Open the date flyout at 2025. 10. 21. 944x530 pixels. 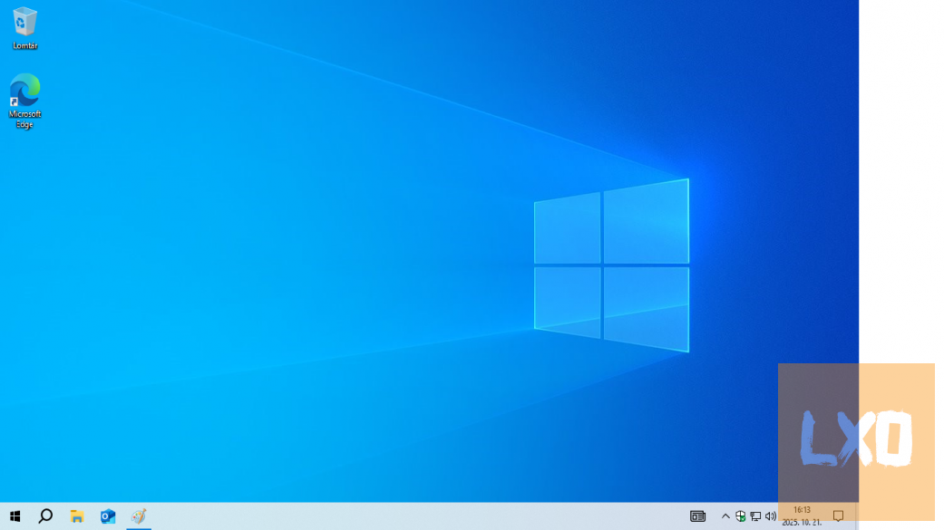point(802,523)
